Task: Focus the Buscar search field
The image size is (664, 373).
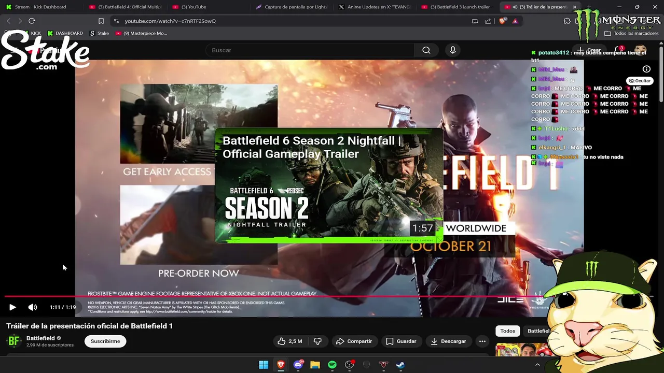Action: (x=310, y=50)
